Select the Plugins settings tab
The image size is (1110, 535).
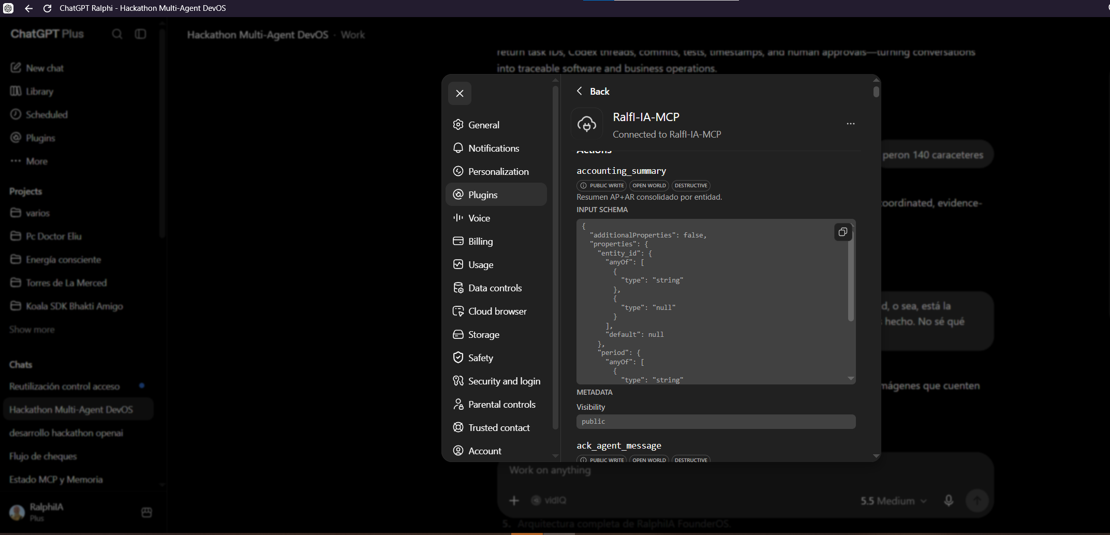496,195
